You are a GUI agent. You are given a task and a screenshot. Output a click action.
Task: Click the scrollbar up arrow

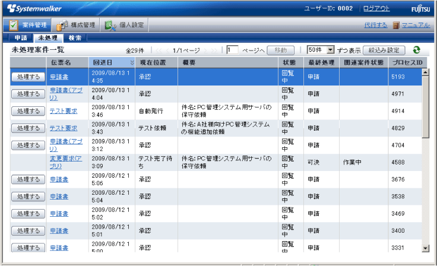click(425, 72)
